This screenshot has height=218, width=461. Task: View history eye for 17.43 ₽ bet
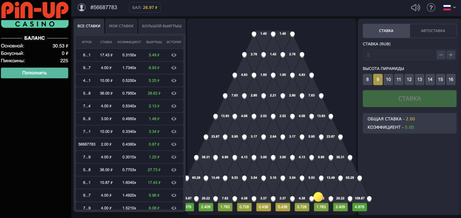[x=174, y=55]
